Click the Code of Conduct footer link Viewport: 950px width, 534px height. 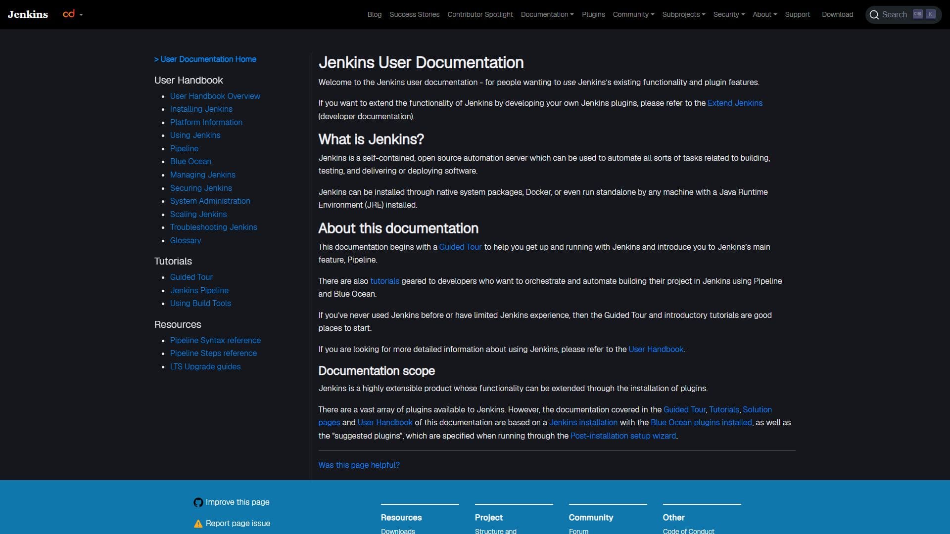[x=688, y=531]
